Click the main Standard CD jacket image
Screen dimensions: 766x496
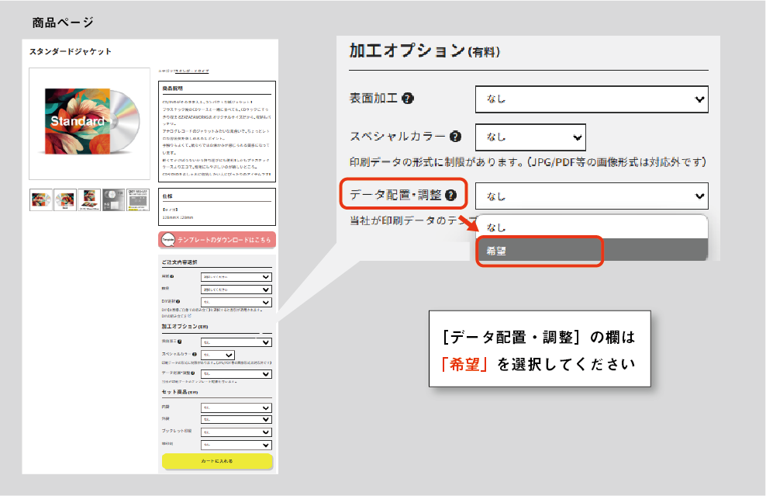coord(89,123)
